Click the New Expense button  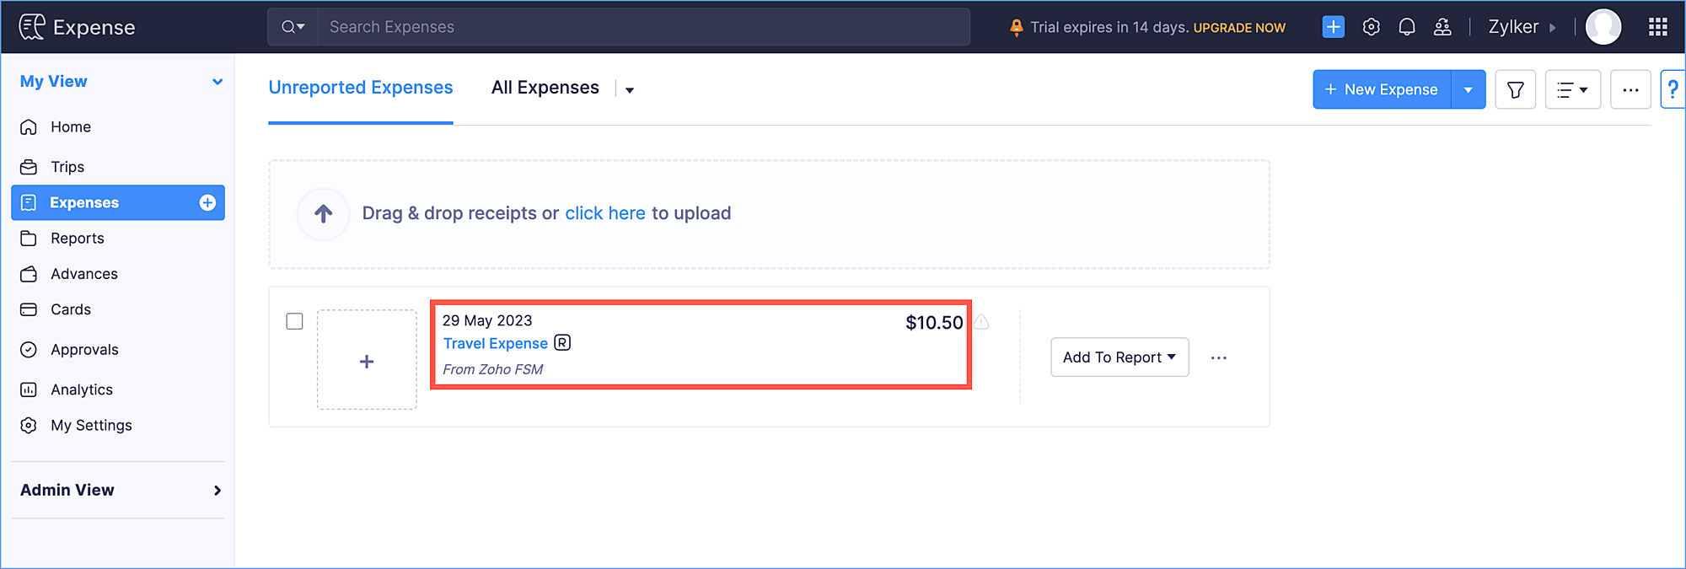click(1382, 89)
